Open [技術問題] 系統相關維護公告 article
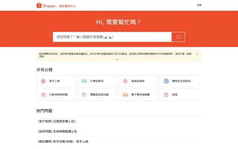Image resolution: width=238 pixels, height=149 pixels. [58, 132]
